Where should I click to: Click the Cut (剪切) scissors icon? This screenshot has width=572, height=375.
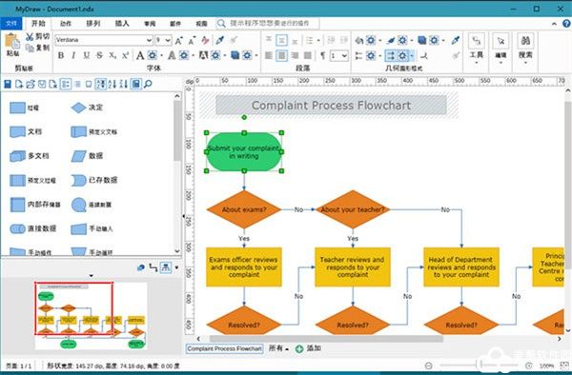point(30,36)
